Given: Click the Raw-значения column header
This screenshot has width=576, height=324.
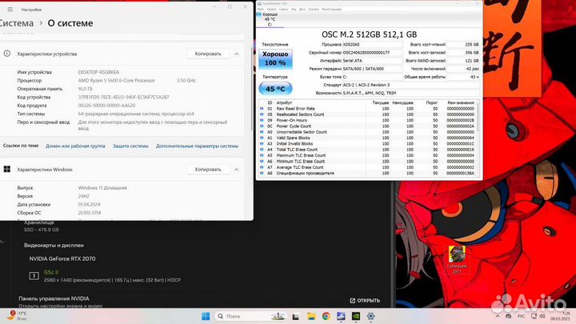Looking at the screenshot, I should [x=461, y=103].
